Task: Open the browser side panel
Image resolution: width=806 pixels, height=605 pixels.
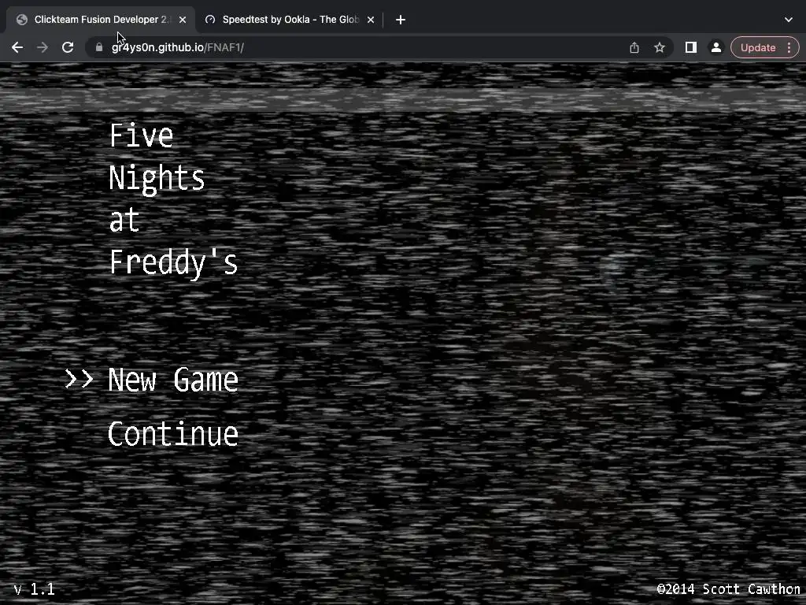Action: [691, 47]
